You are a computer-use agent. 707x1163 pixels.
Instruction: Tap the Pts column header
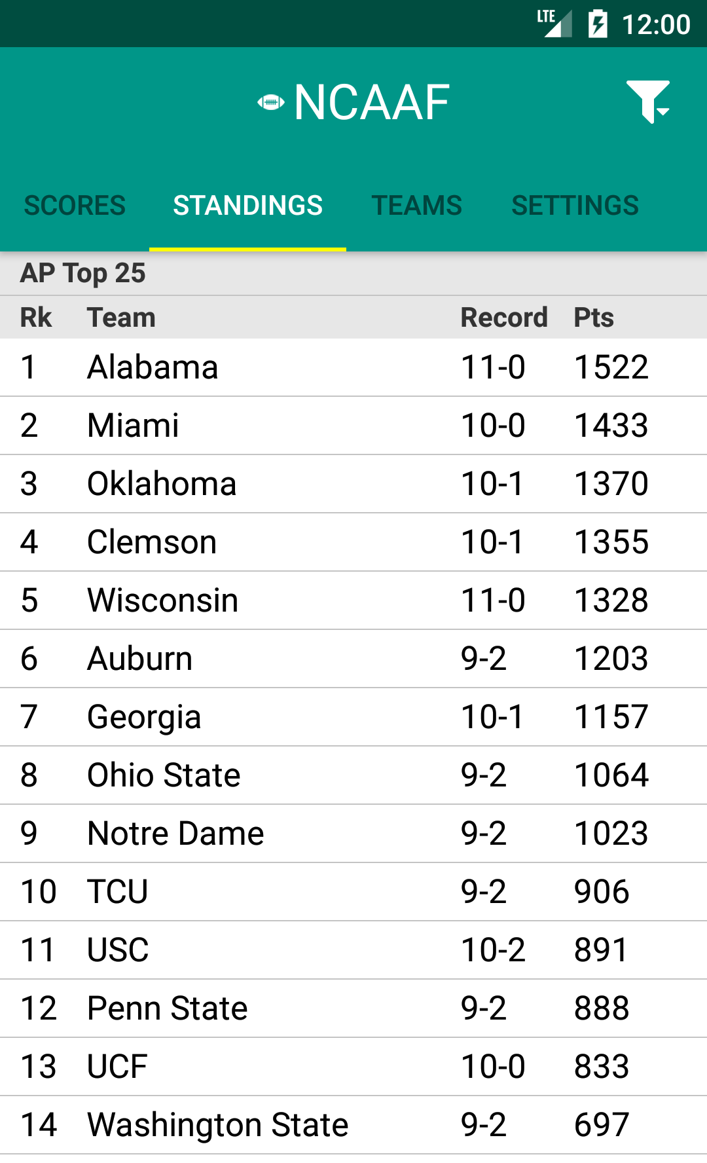594,318
